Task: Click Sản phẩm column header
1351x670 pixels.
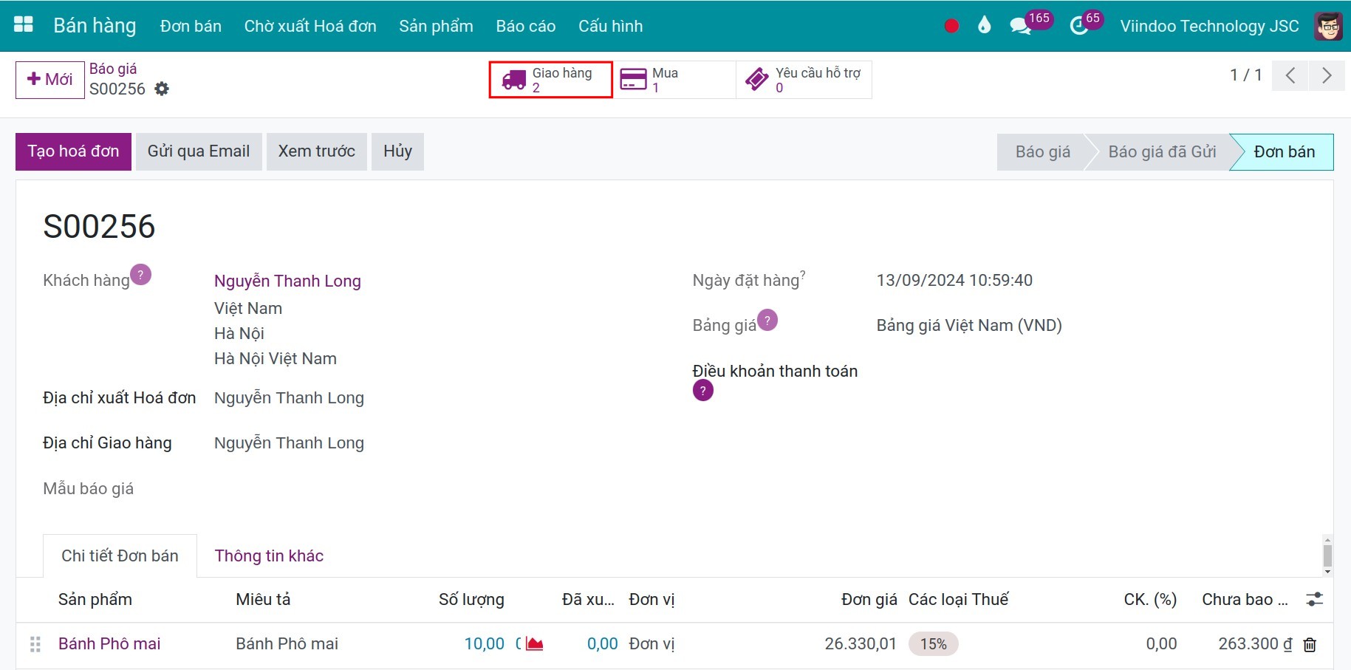Action: (x=95, y=600)
